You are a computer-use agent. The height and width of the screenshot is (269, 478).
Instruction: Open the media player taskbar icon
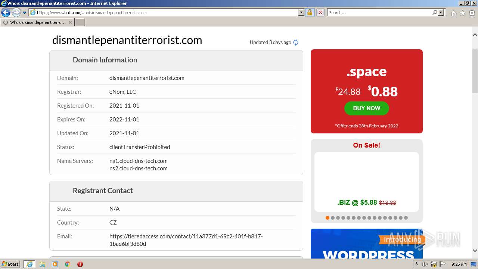(x=55, y=264)
